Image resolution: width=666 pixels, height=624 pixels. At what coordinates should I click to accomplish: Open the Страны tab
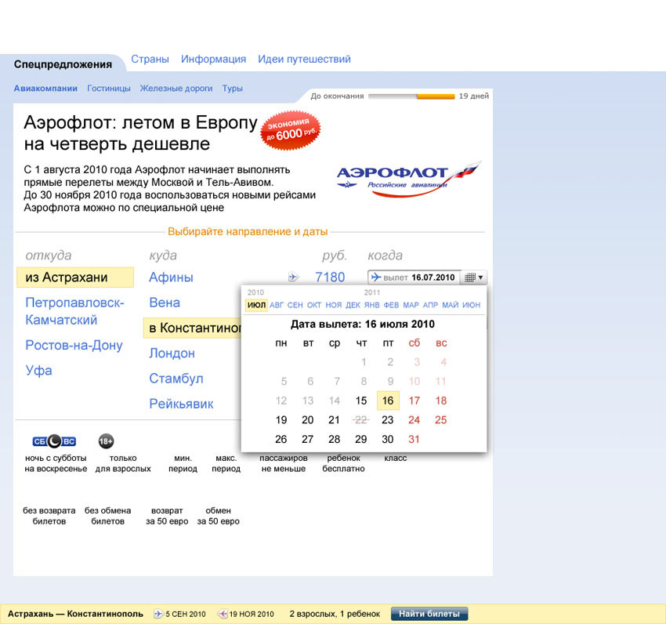click(x=150, y=59)
